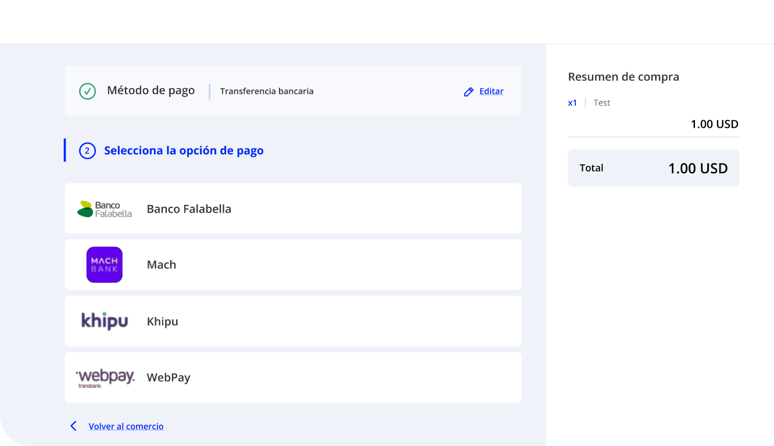Choose Mach as payment option
This screenshot has width=774, height=446.
tap(293, 265)
